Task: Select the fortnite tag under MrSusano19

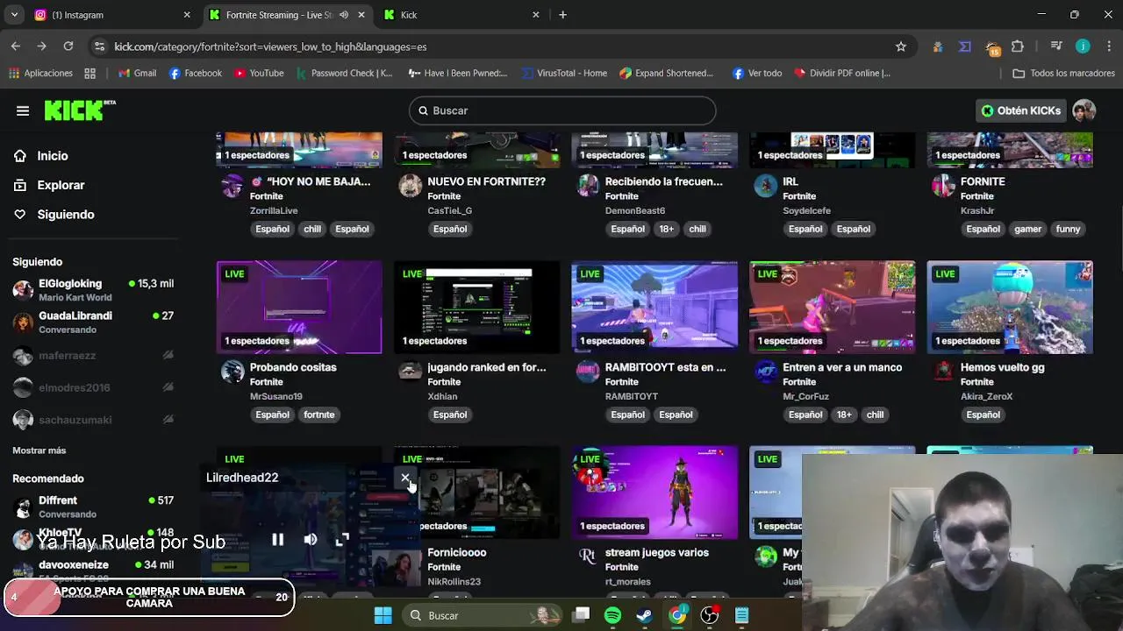Action: point(319,415)
